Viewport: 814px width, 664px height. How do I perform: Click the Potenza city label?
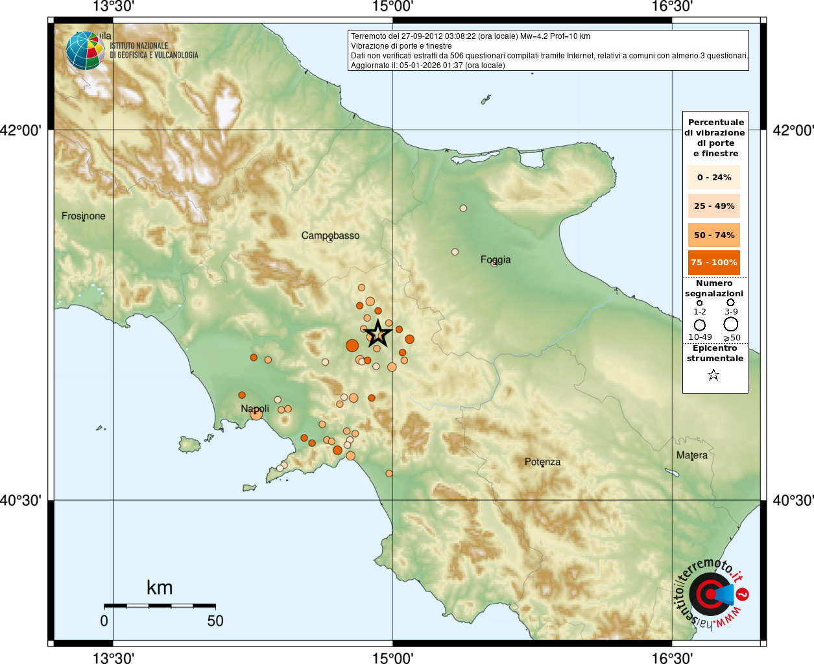(542, 462)
